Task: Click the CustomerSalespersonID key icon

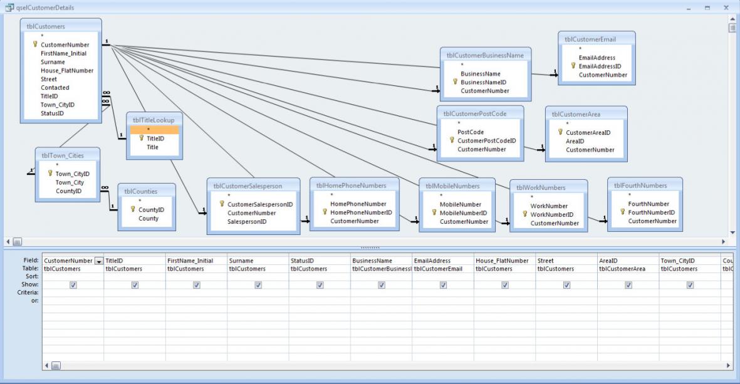Action: pyautogui.click(x=222, y=204)
